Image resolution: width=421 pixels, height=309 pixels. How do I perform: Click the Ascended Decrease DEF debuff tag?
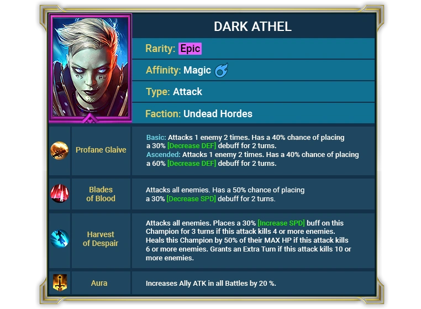point(192,164)
